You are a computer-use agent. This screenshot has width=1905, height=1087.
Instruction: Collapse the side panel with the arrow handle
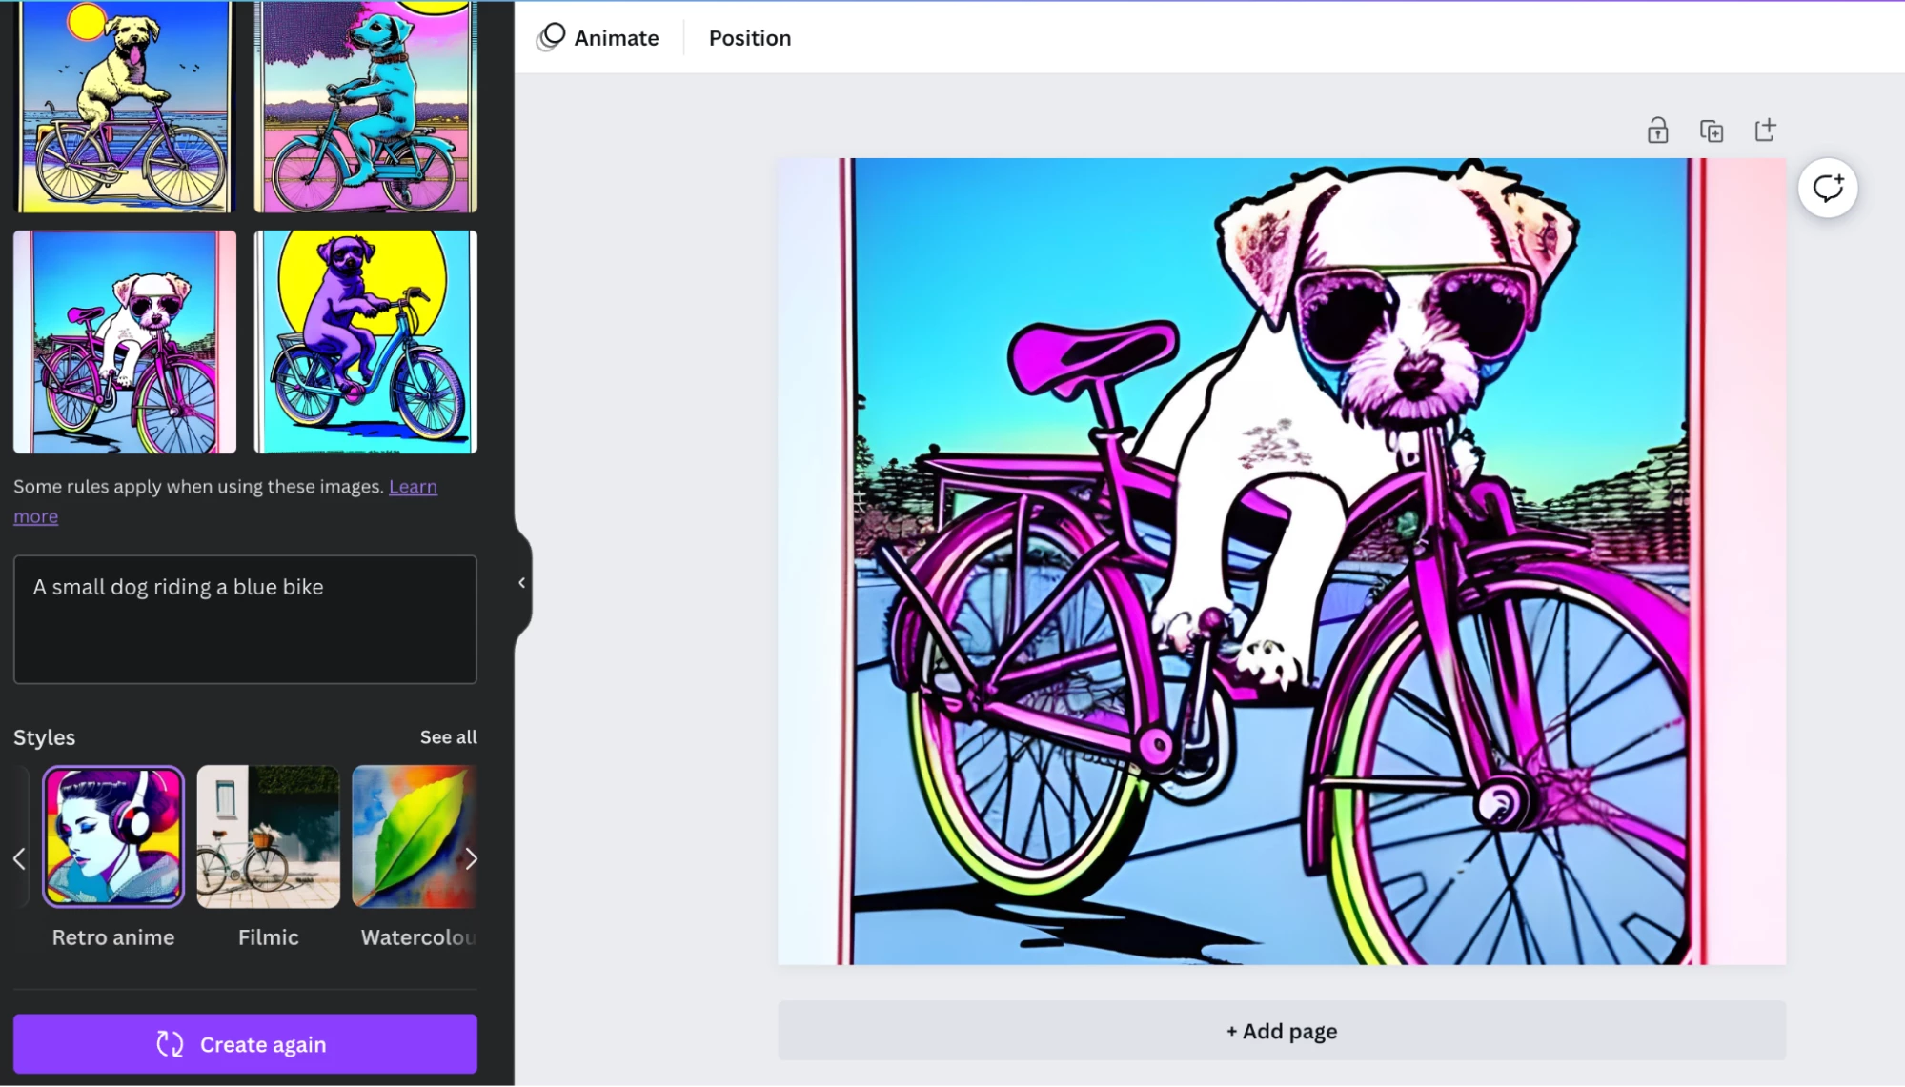pos(521,583)
